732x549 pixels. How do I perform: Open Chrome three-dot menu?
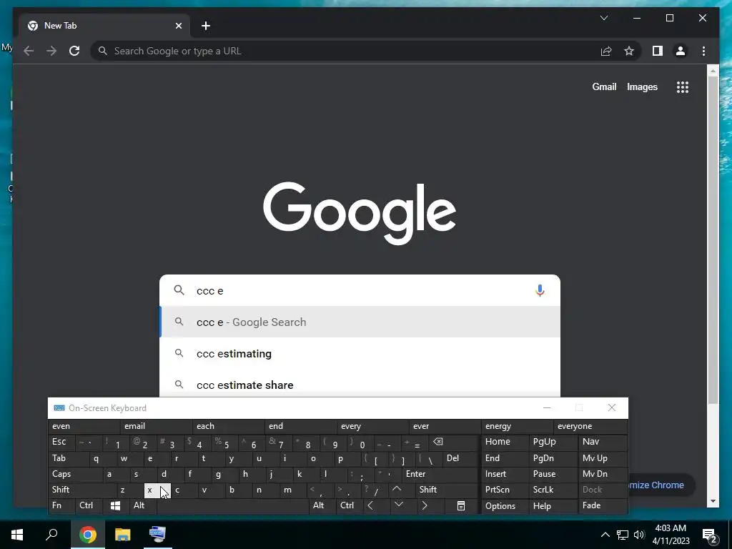(x=703, y=51)
